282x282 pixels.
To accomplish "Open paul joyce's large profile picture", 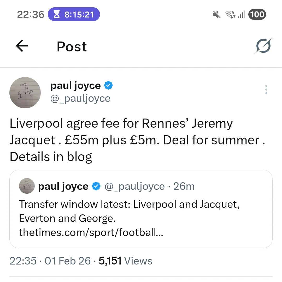I will pos(25,92).
